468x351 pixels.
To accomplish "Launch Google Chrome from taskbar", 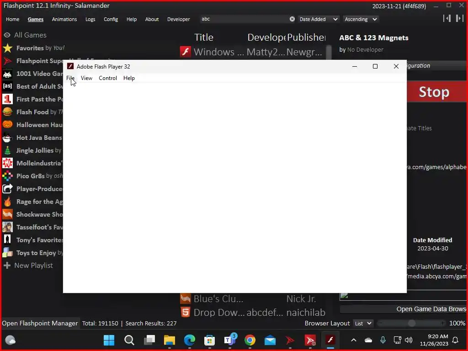I will pyautogui.click(x=250, y=340).
